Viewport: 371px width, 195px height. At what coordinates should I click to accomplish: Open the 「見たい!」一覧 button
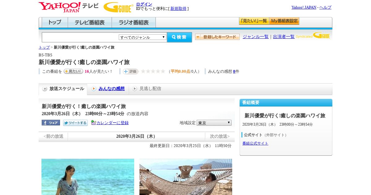254,21
